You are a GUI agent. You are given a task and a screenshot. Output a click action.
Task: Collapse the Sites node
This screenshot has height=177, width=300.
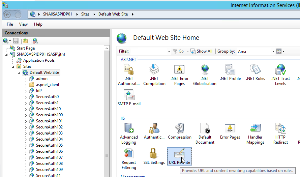13,67
